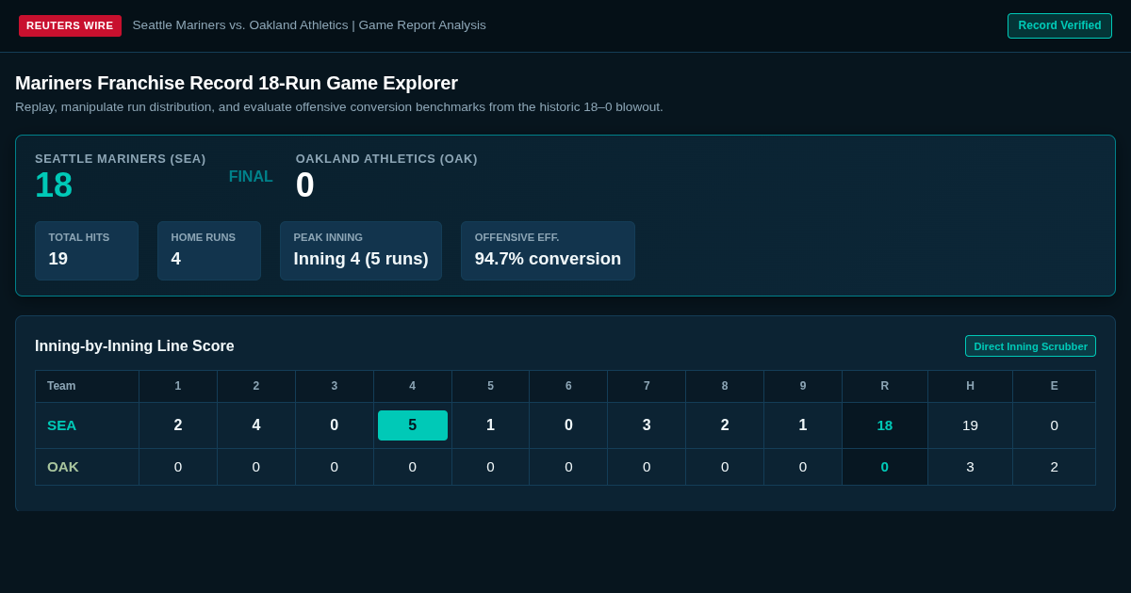Image resolution: width=1131 pixels, height=593 pixels.
Task: Click the OAKLAND ATHLETICS (OAK) label
Action: pos(386,159)
